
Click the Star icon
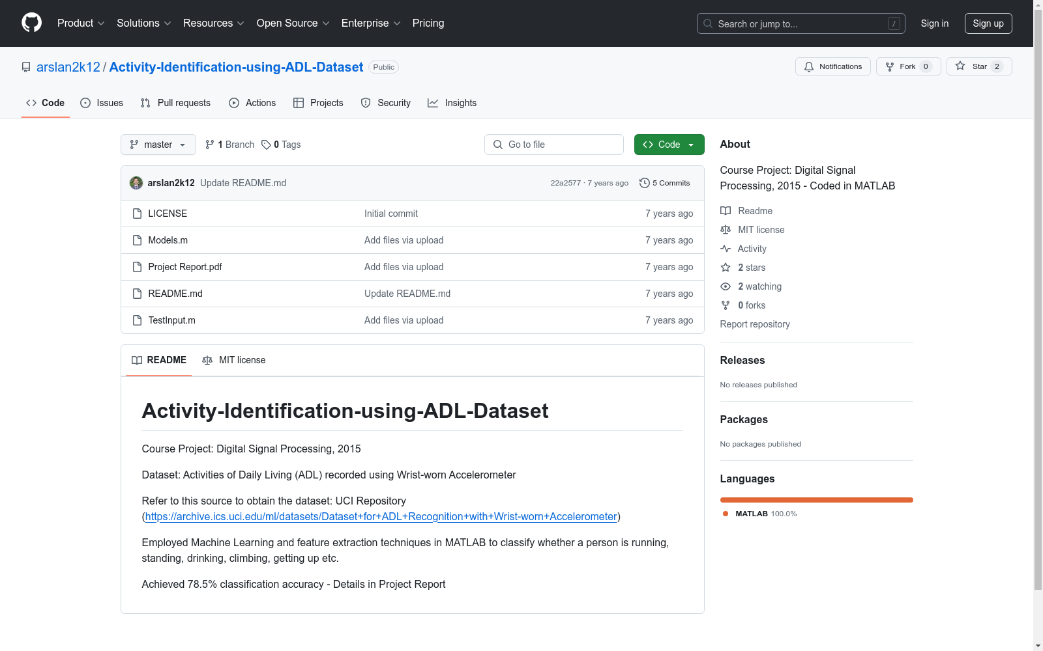(x=960, y=66)
